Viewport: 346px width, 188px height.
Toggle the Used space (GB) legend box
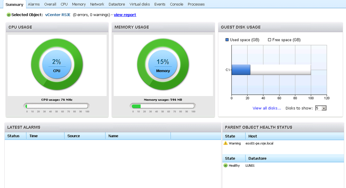pyautogui.click(x=227, y=40)
